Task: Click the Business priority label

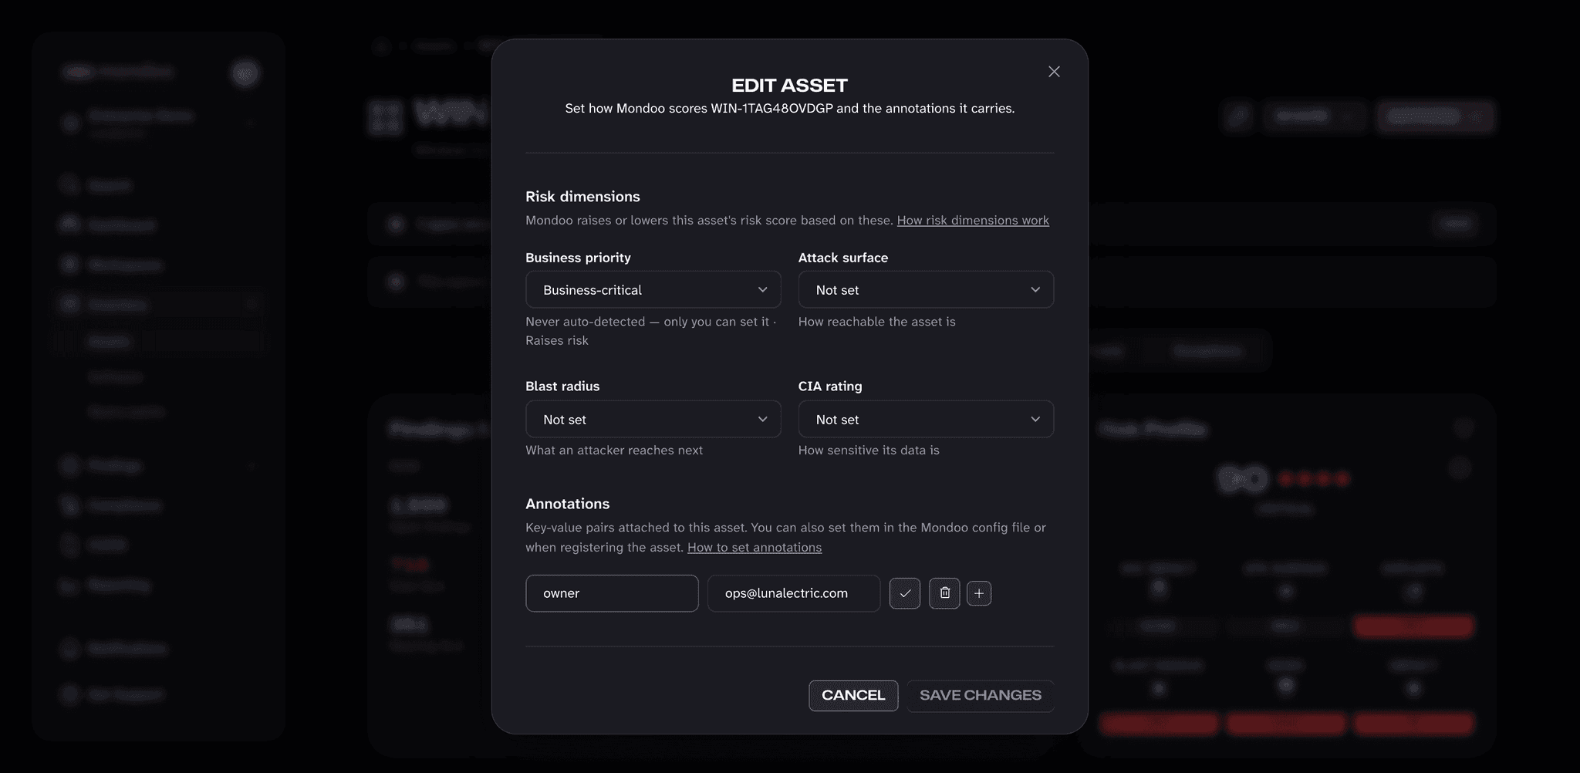Action: click(x=578, y=258)
